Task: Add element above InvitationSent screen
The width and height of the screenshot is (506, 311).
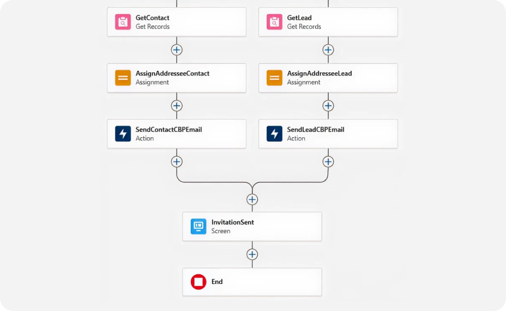Action: click(252, 199)
